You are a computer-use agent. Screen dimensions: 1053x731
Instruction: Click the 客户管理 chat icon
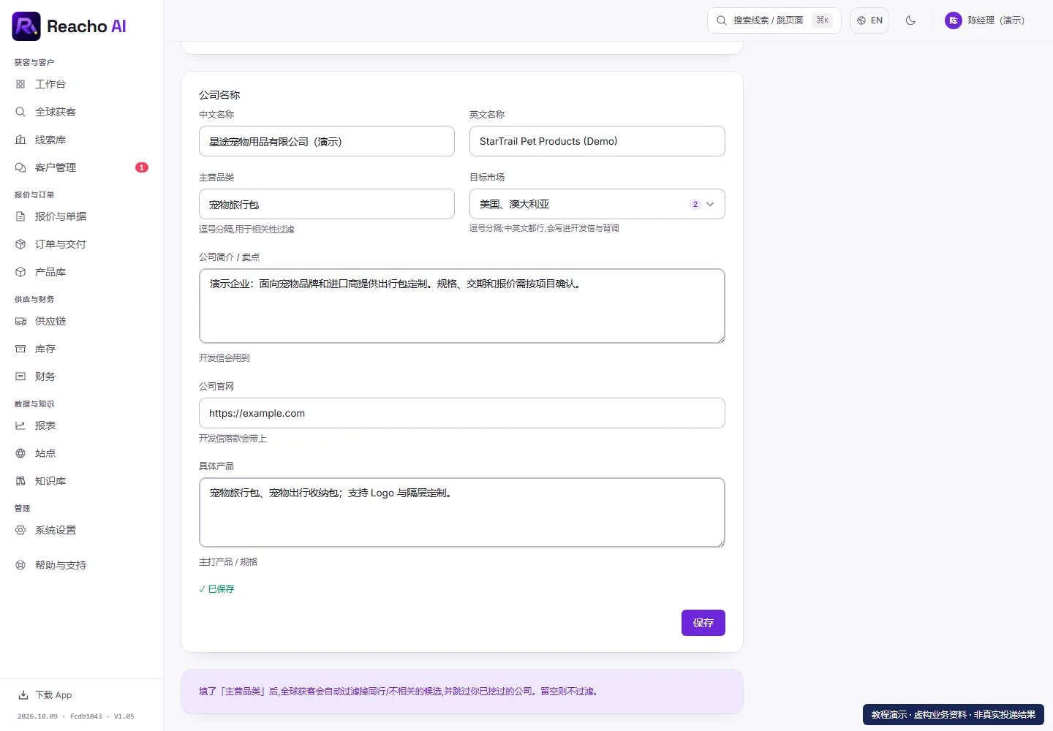[20, 167]
